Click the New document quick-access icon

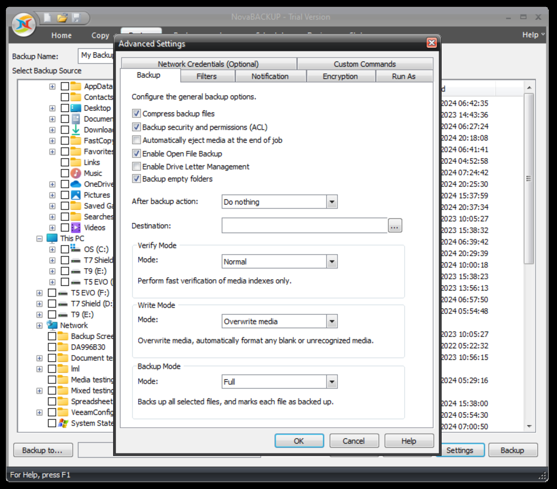point(48,18)
